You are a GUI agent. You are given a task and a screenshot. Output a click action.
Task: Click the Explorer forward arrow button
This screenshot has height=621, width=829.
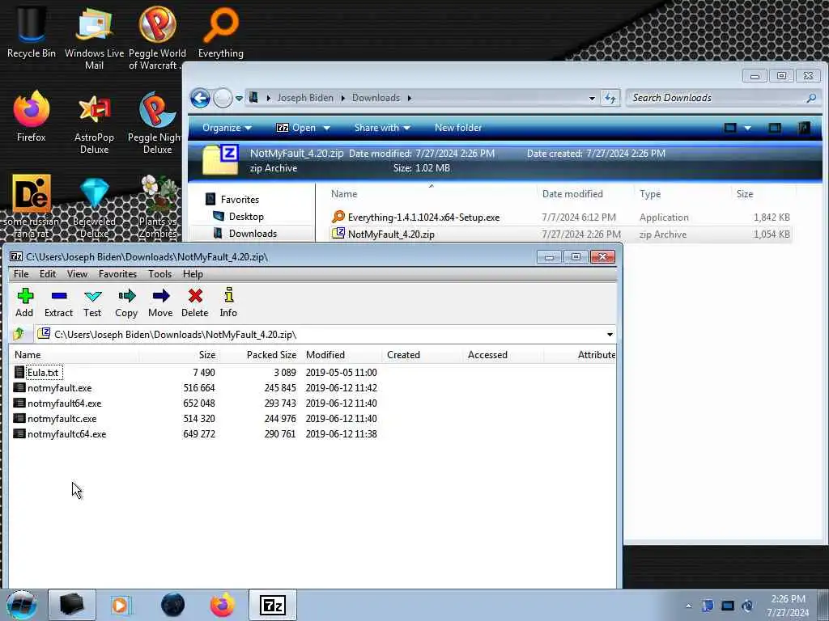(223, 98)
